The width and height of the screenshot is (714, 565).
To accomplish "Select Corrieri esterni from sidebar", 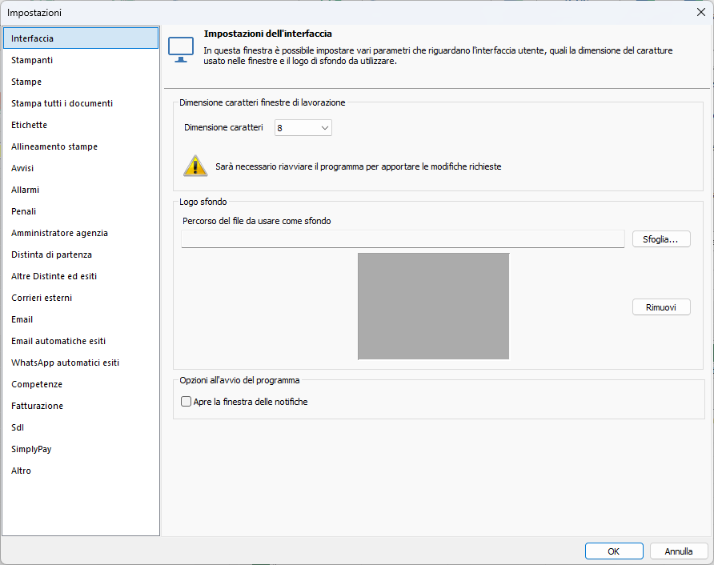I will (42, 298).
